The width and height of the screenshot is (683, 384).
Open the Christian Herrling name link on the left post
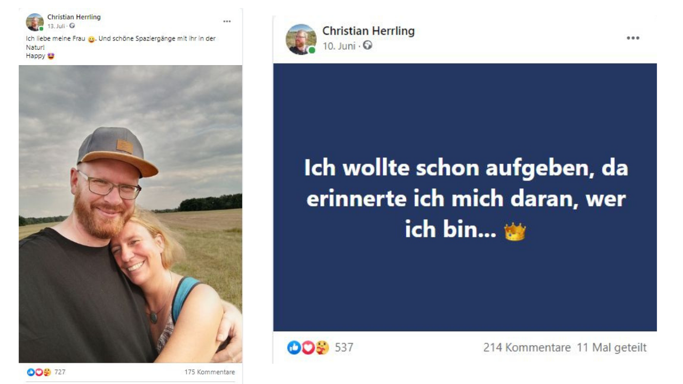(74, 17)
